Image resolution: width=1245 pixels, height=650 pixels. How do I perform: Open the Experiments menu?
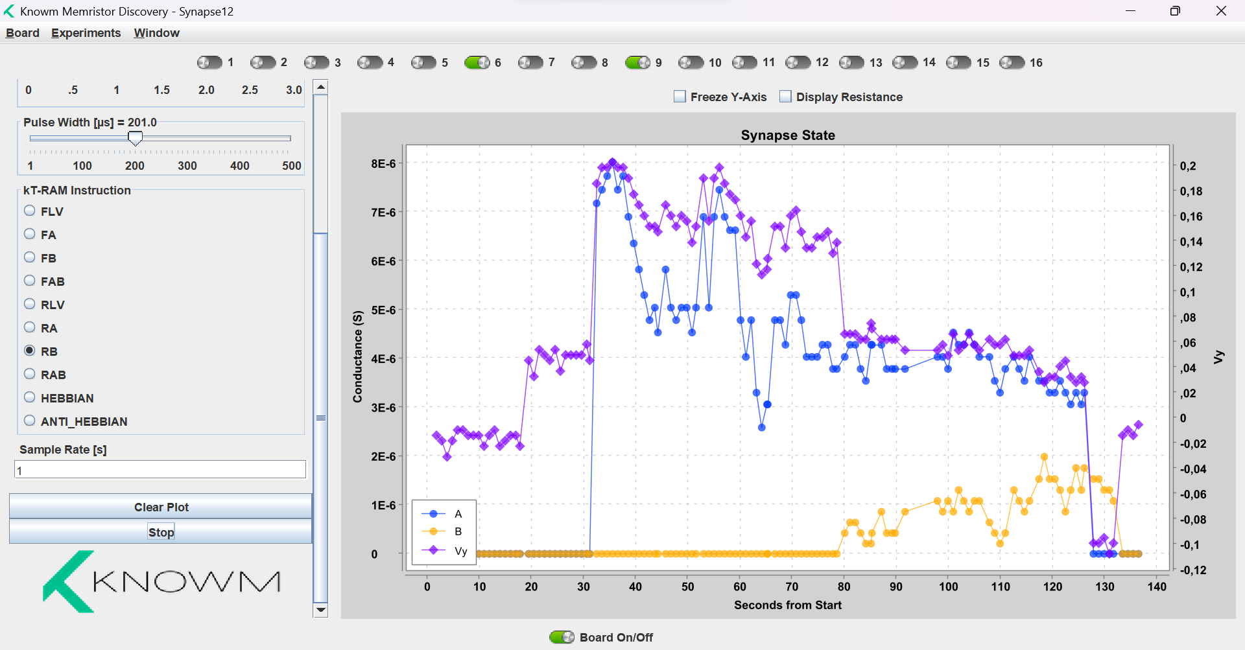click(x=86, y=33)
